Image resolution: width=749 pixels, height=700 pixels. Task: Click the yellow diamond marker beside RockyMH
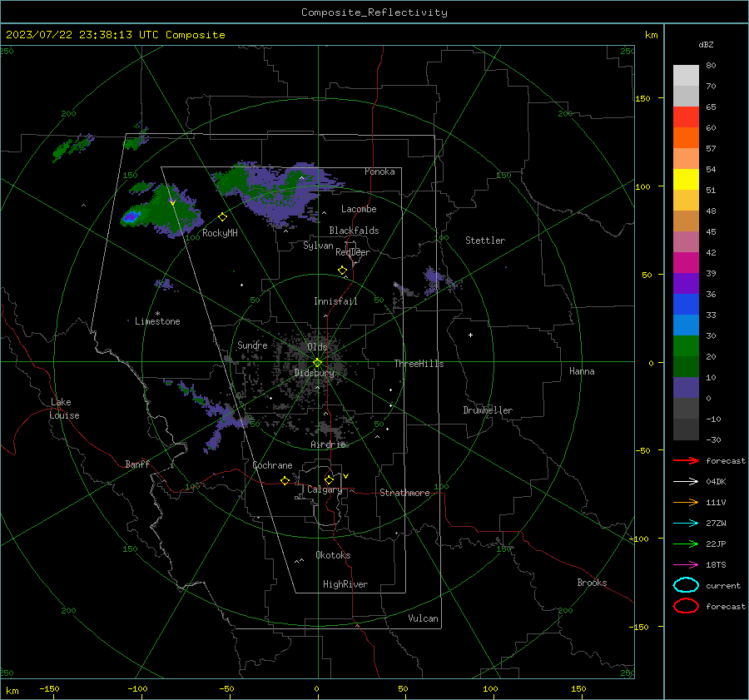coord(222,217)
